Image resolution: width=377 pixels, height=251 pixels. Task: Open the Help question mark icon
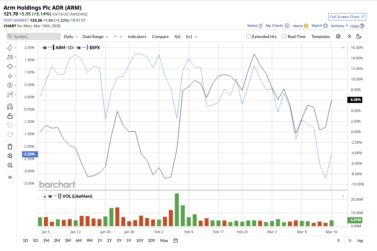point(362,26)
